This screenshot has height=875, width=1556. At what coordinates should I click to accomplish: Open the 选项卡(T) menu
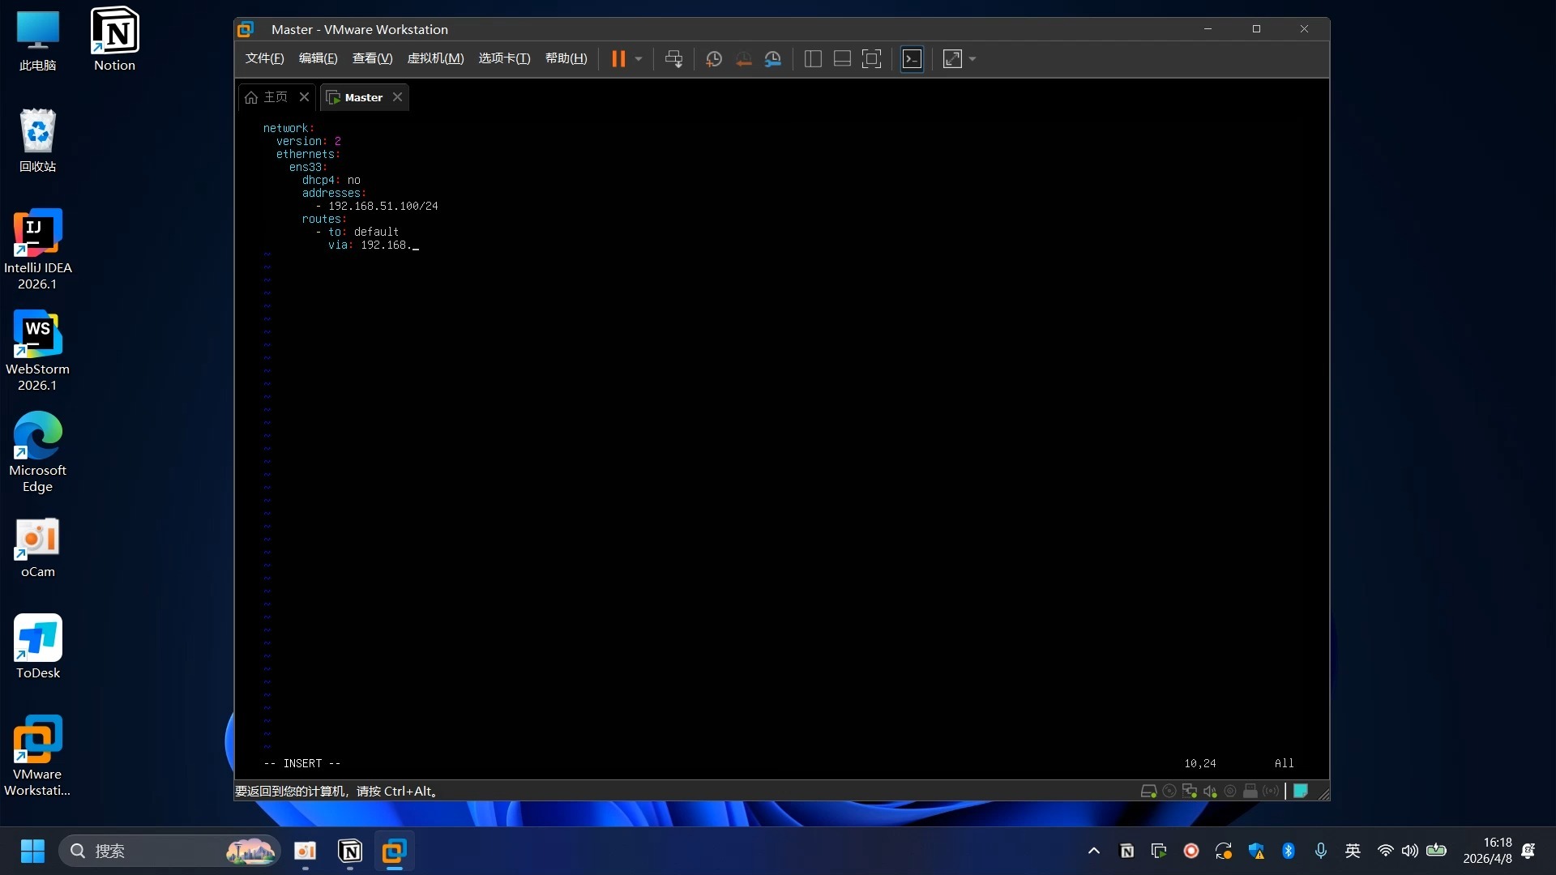tap(504, 58)
